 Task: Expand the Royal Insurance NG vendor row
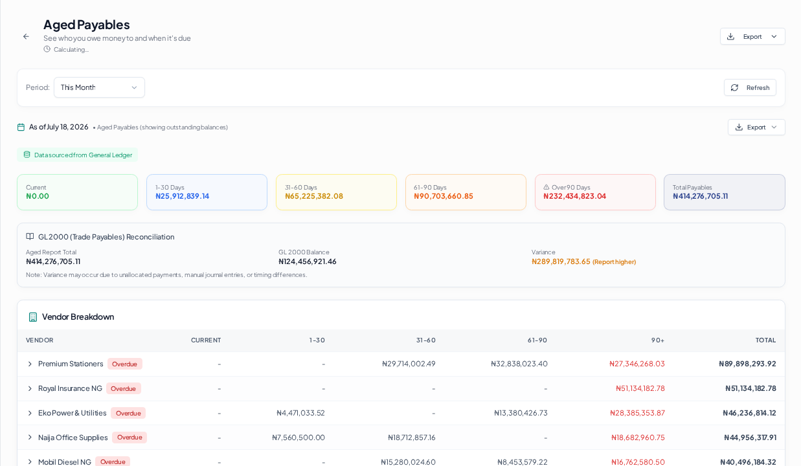click(30, 388)
